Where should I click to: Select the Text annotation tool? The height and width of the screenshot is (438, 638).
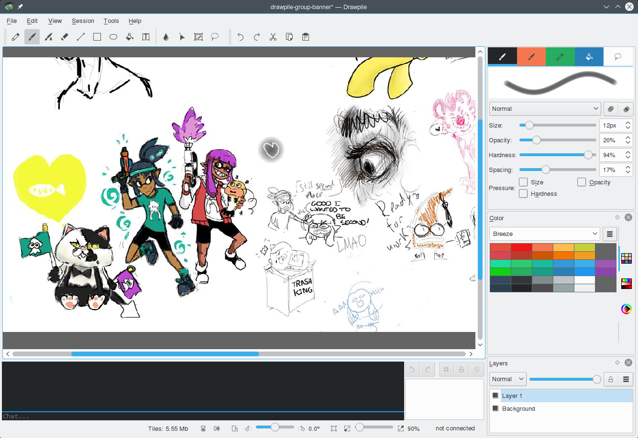click(146, 37)
